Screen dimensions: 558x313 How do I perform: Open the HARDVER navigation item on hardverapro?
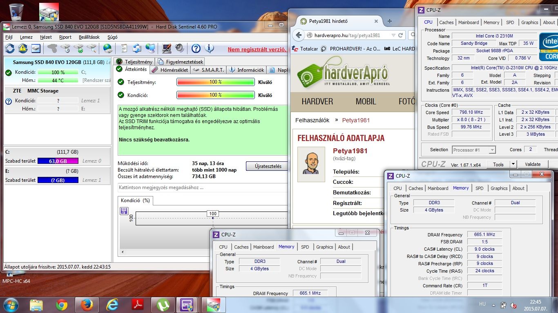317,101
